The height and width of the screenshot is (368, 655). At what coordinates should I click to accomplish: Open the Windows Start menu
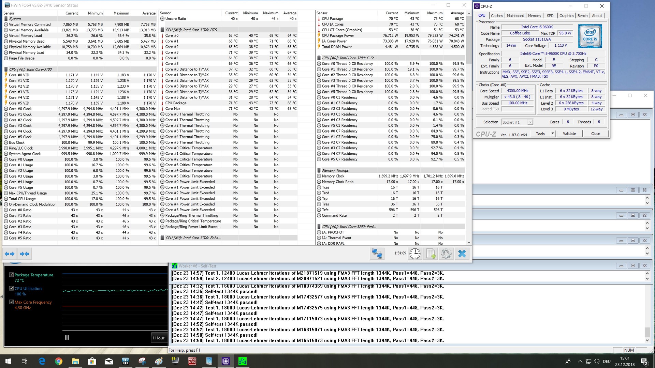(x=8, y=361)
